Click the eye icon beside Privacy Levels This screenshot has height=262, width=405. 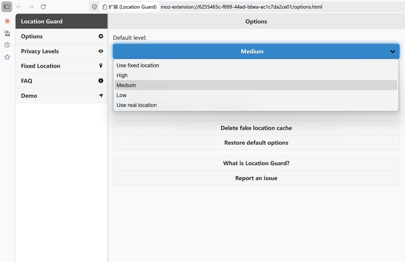click(x=101, y=51)
